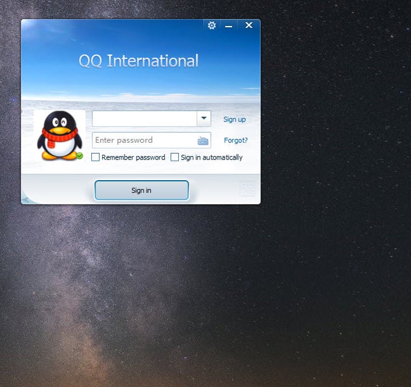Open the Sign up link
Image resolution: width=411 pixels, height=387 pixels.
pos(235,119)
